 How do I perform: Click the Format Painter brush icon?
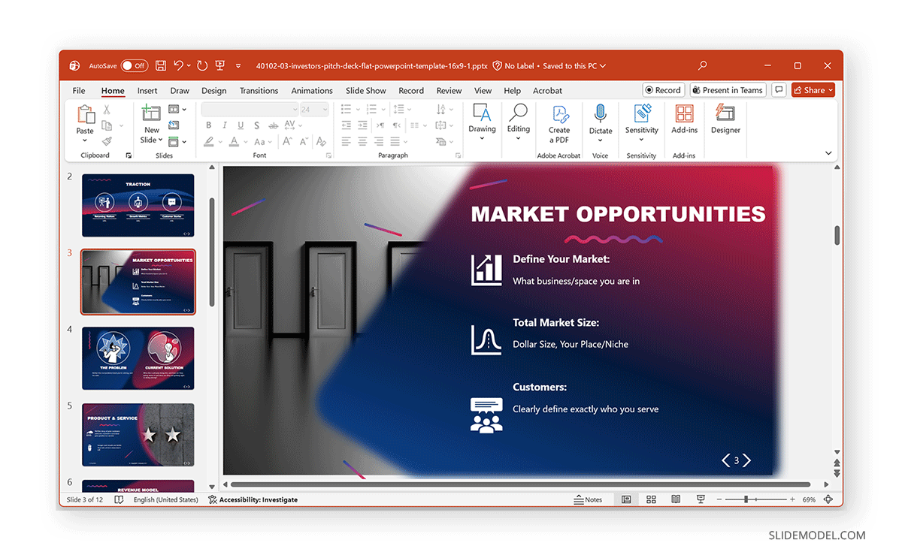107,141
